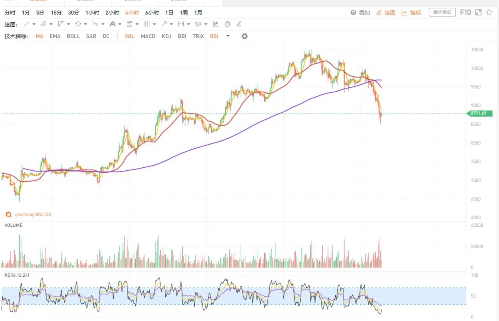Disable the RSI indicator panel
The height and width of the screenshot is (321, 499).
click(214, 36)
